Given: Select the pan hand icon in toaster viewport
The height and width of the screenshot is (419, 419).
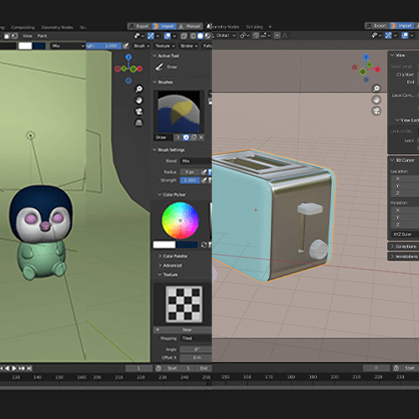Looking at the screenshot, I should click(x=376, y=100).
